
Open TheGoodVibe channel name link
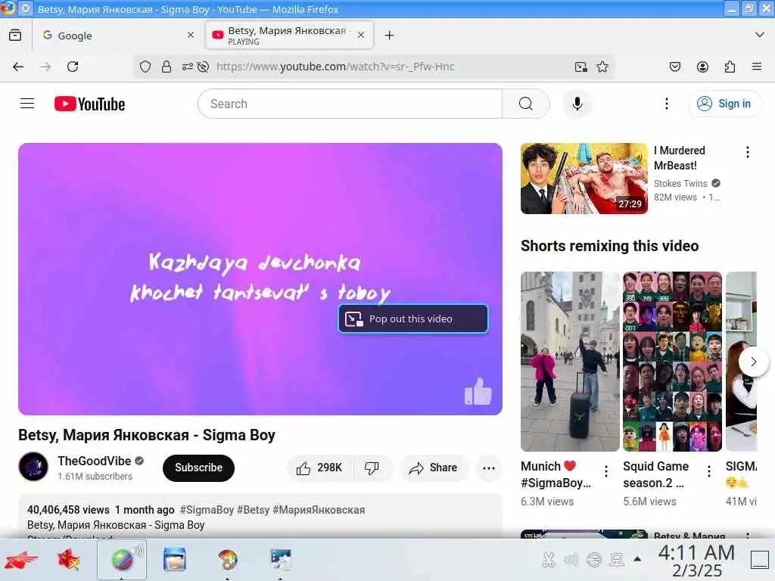pyautogui.click(x=95, y=461)
